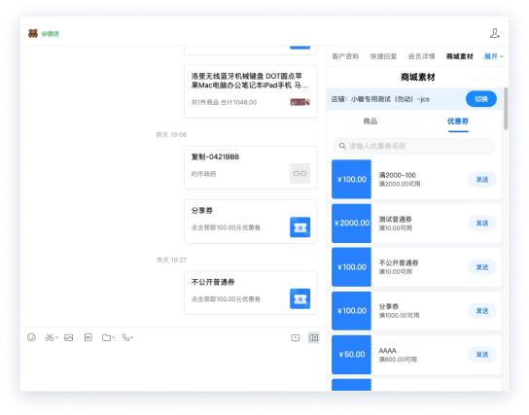Click the chat history message icon

296,338
